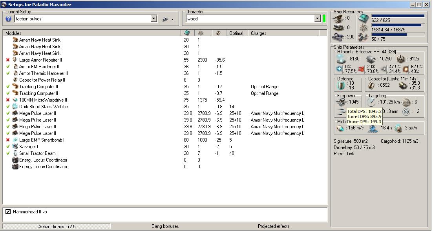This screenshot has width=433, height=231.
Task: Click the powergrid icon beside 15814.64 / 16875
Action: point(364,27)
